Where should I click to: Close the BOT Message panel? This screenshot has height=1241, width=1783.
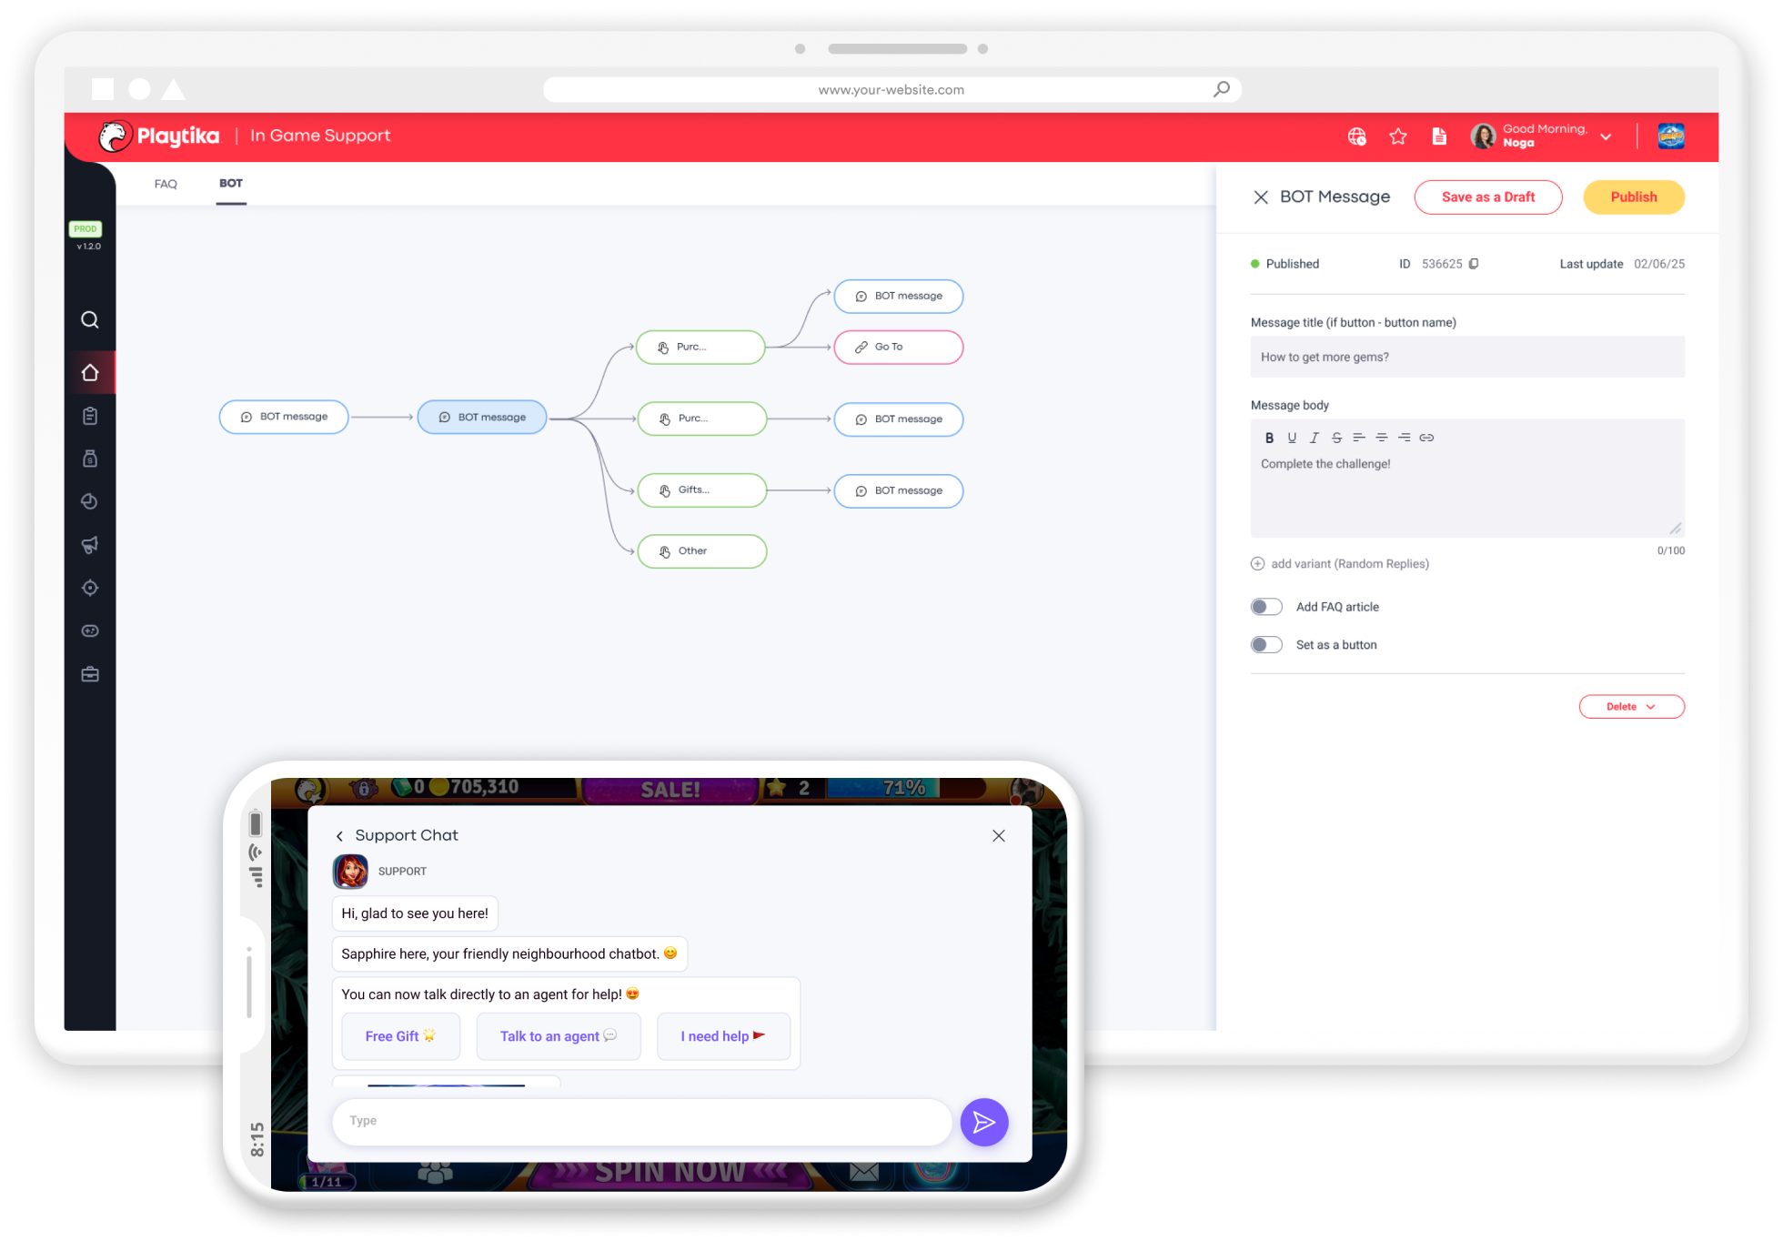[x=1261, y=197]
